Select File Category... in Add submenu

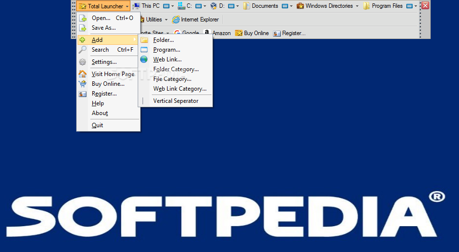(175, 79)
